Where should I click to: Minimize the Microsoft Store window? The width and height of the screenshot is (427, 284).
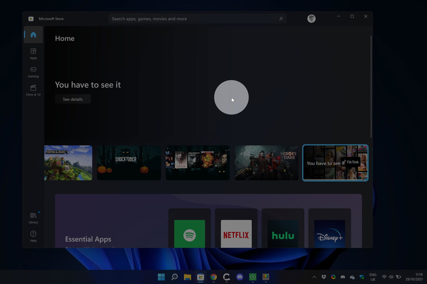tap(338, 16)
